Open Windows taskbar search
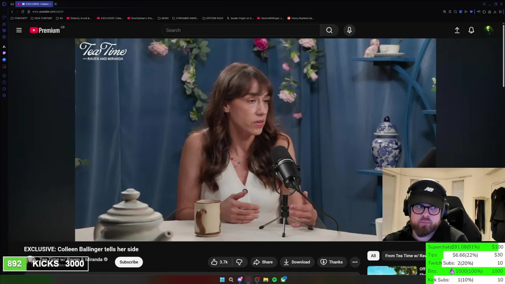505x284 pixels. click(x=231, y=280)
